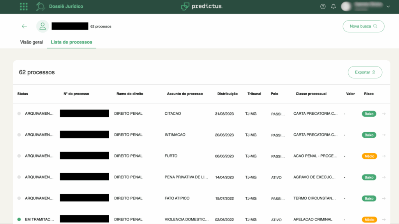
Task: Click the user avatar thumbnail in the top bar
Action: click(346, 6)
